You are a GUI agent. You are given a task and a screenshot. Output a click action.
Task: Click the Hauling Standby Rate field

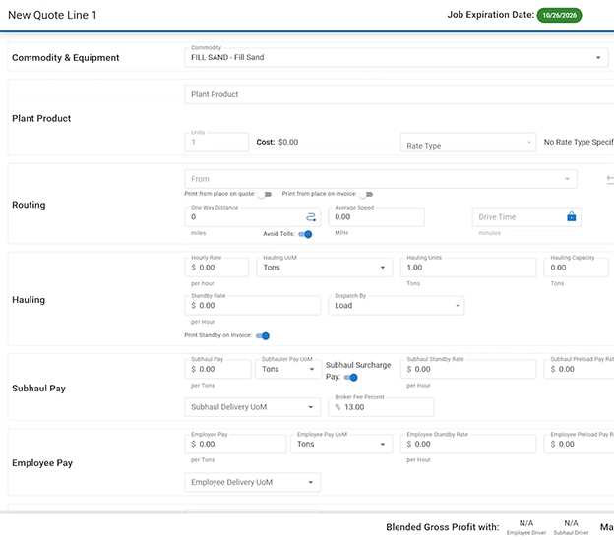click(x=253, y=306)
